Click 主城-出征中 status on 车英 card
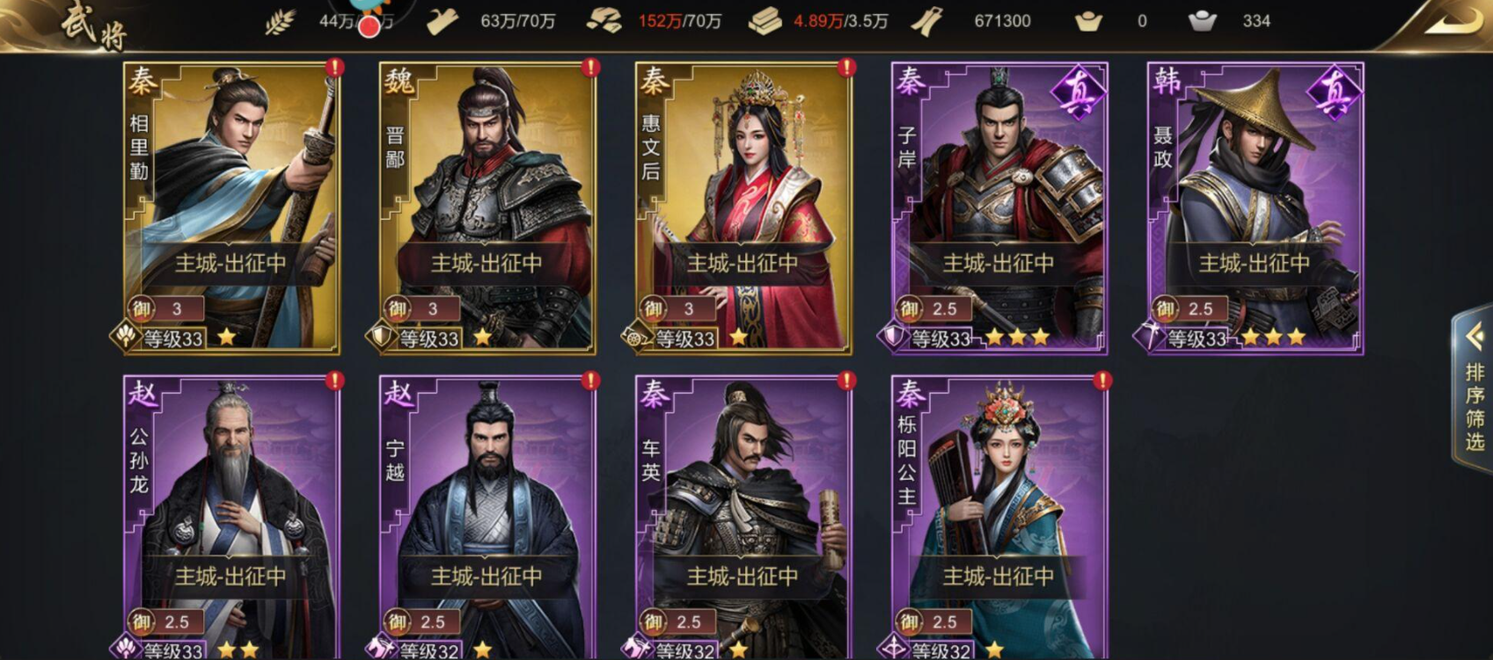This screenshot has width=1493, height=660. (743, 577)
